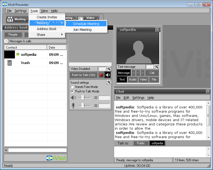Choose Address Book from Tools menu
The height and width of the screenshot is (170, 213).
pos(47,29)
